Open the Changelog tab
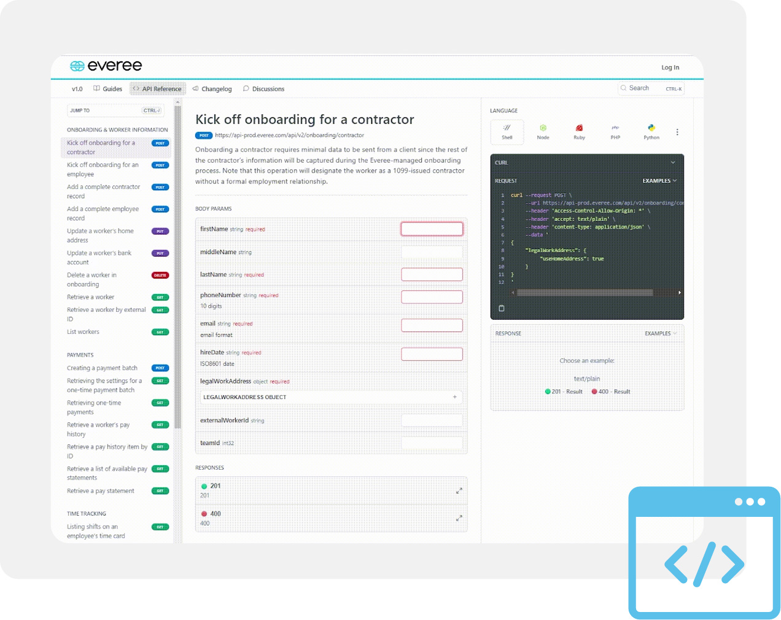 pos(212,89)
